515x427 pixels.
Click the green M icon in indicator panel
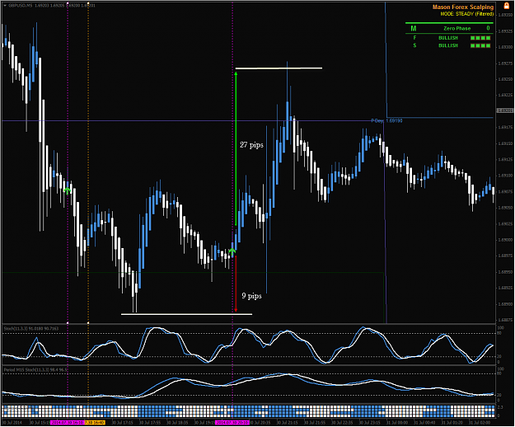point(414,28)
